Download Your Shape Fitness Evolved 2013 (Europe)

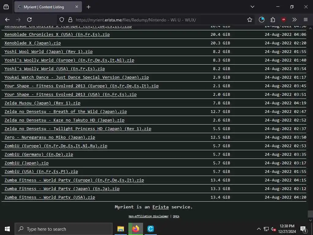[x=82, y=86]
